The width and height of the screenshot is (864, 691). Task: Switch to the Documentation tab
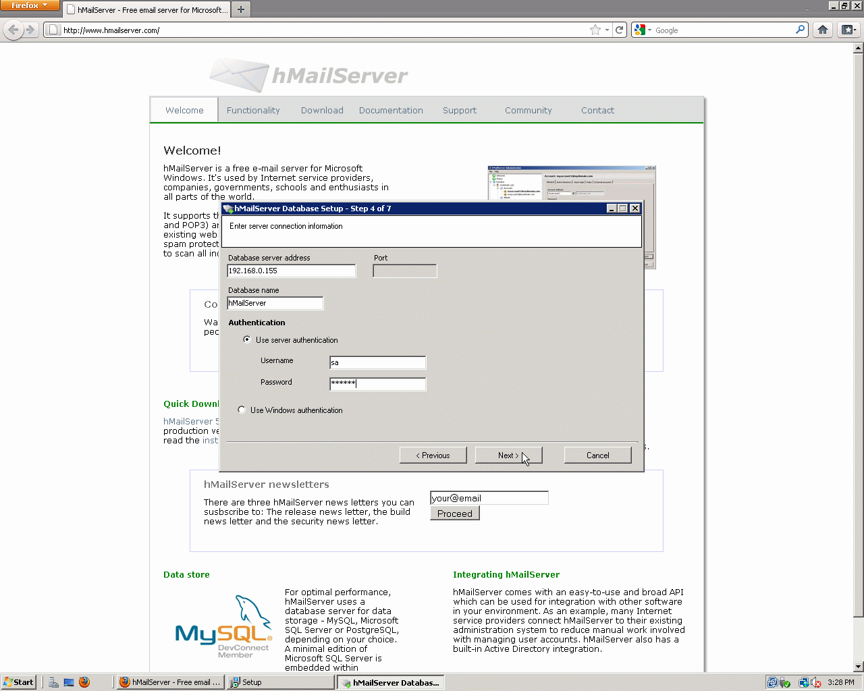click(391, 110)
